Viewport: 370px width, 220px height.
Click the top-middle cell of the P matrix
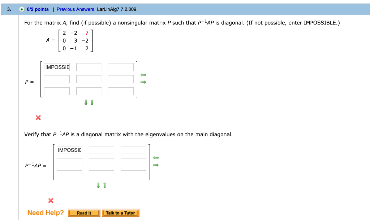(x=89, y=67)
